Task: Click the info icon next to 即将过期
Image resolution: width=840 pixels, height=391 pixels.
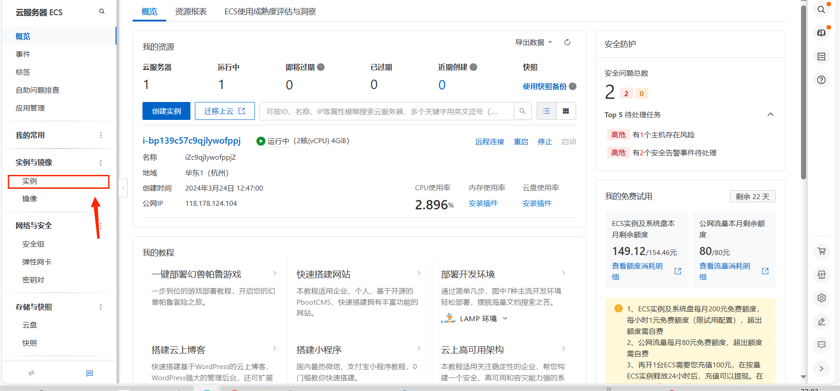Action: pos(321,67)
